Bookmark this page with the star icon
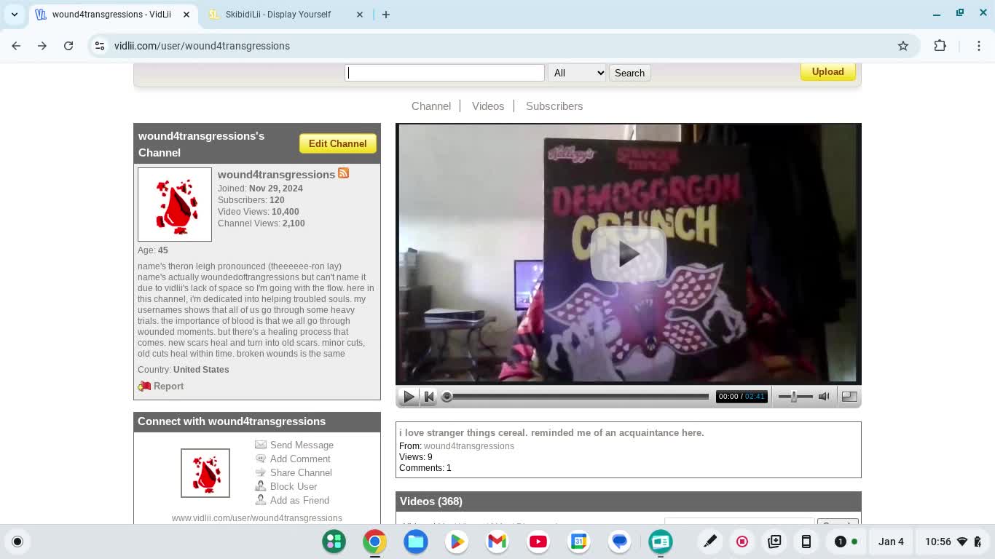995x559 pixels. (x=903, y=46)
